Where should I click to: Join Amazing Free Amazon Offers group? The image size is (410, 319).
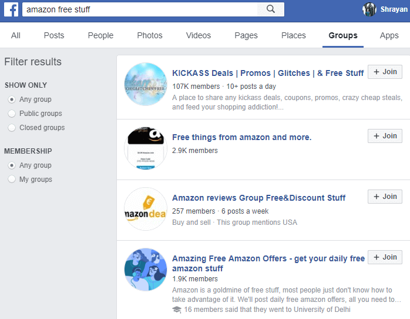tap(385, 257)
